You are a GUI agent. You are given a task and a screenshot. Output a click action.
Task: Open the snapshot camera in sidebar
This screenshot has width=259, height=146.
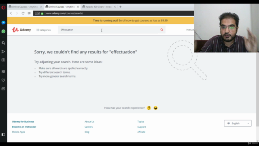tap(3, 60)
